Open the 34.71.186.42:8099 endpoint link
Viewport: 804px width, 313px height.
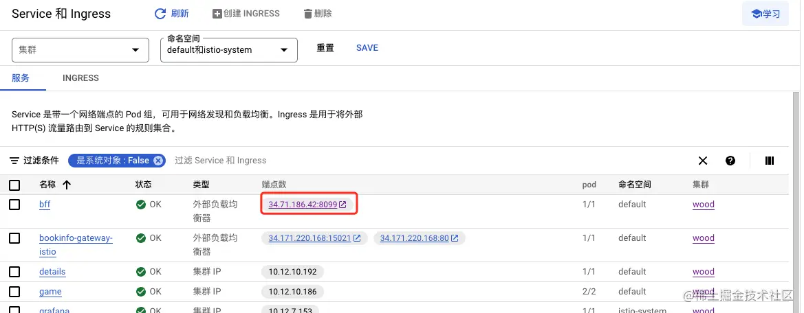click(x=303, y=205)
